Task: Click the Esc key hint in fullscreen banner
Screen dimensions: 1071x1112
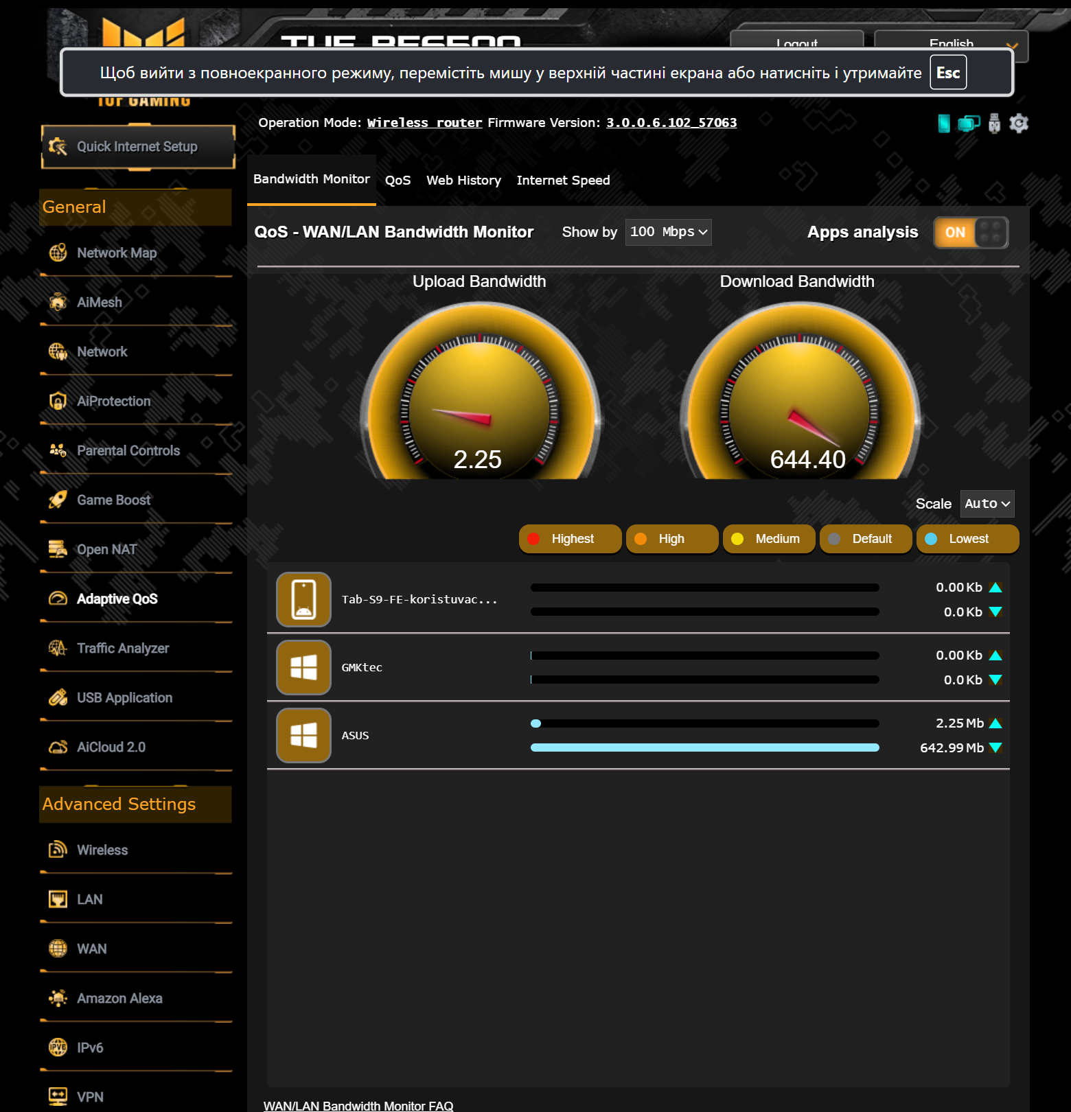Action: click(x=948, y=73)
